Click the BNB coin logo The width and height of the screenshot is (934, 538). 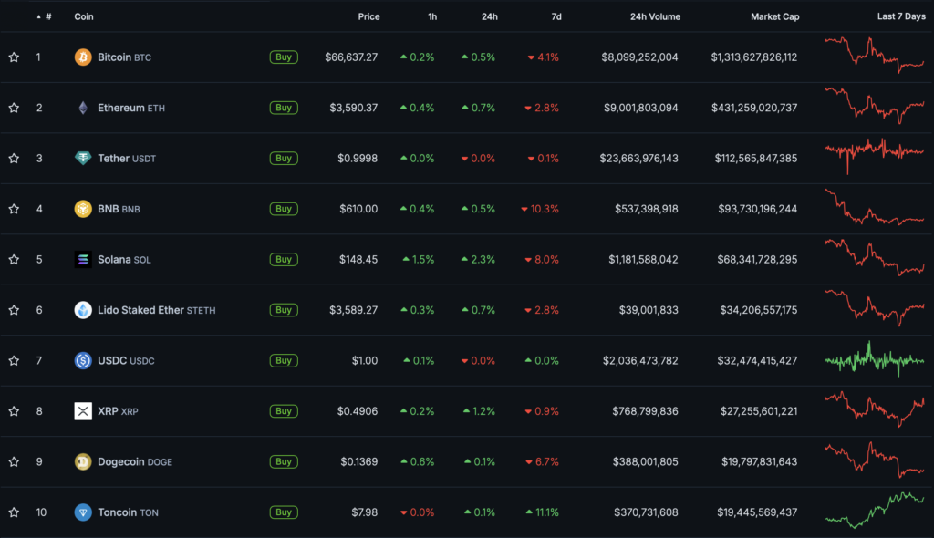[83, 209]
